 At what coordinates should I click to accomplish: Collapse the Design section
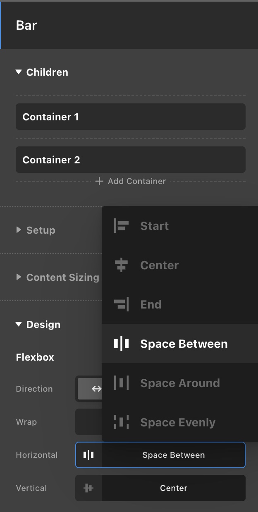(18, 325)
